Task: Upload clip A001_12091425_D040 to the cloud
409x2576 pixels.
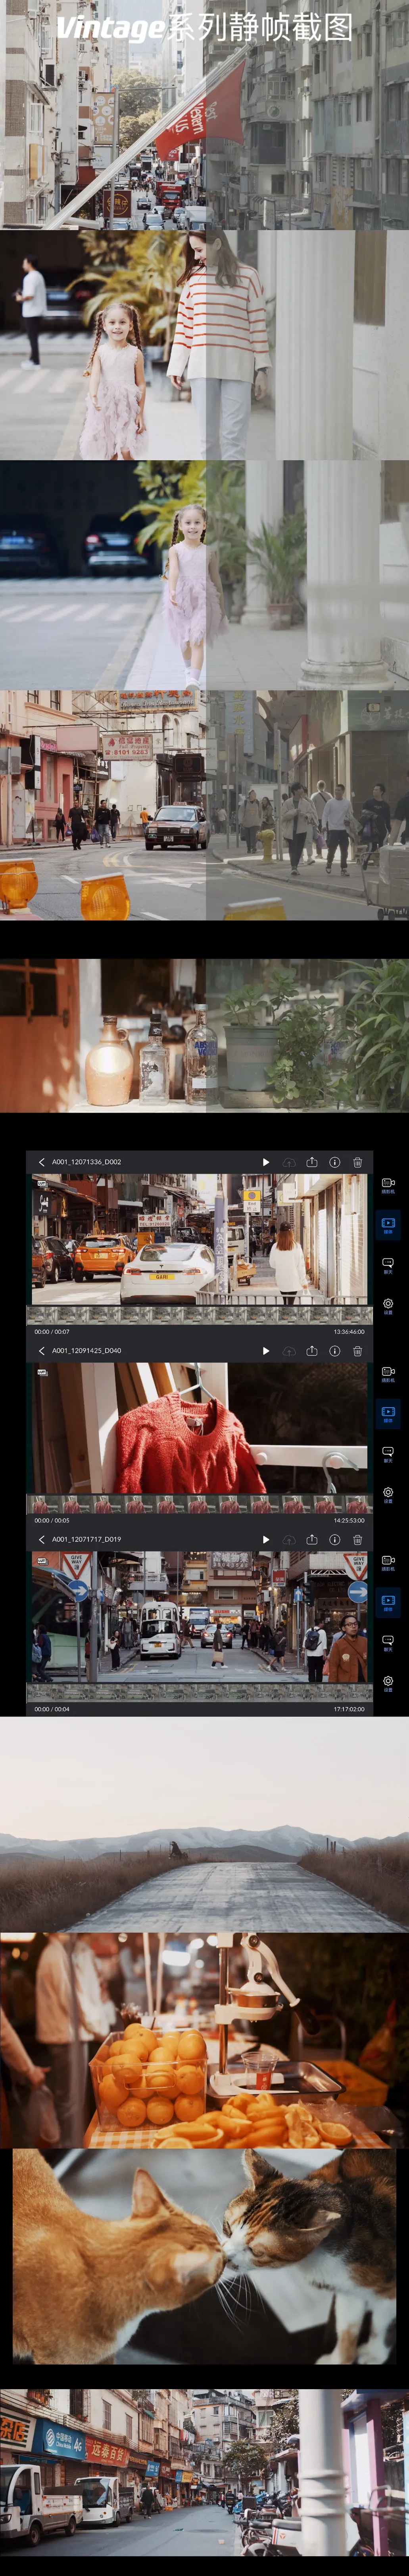Action: (288, 1351)
